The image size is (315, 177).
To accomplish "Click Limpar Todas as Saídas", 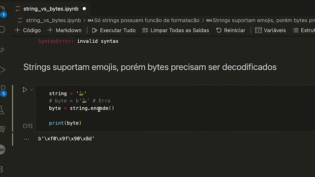I will pyautogui.click(x=176, y=30).
